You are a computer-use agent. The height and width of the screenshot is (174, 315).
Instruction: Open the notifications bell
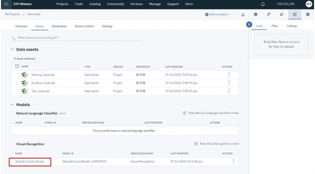263,4
